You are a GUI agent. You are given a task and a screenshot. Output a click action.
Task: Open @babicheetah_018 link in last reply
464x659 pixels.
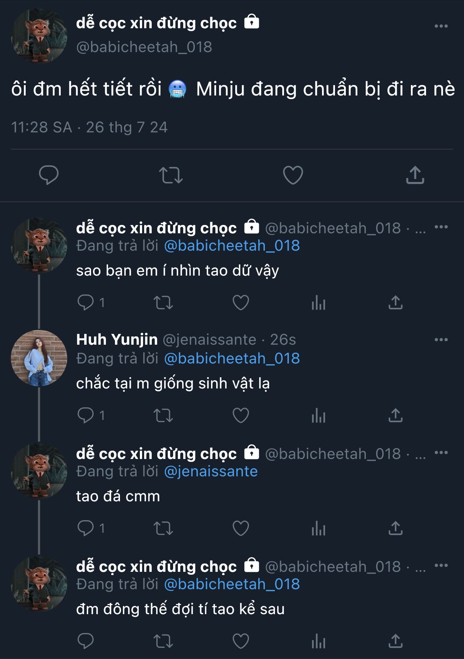232,584
